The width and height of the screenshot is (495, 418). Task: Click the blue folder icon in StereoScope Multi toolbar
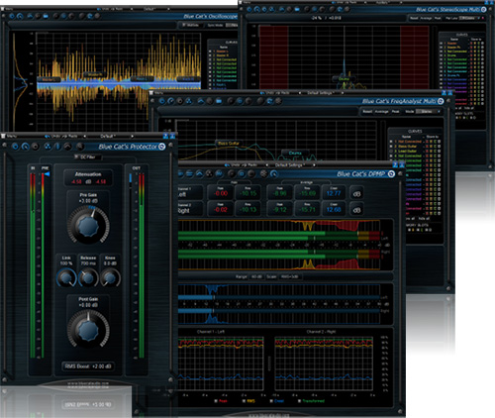(x=297, y=10)
